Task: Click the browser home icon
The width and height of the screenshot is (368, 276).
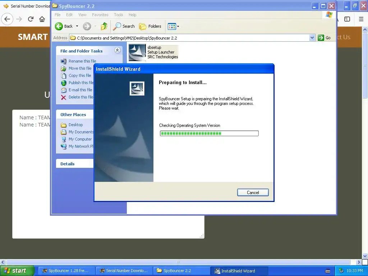Action: (42, 19)
